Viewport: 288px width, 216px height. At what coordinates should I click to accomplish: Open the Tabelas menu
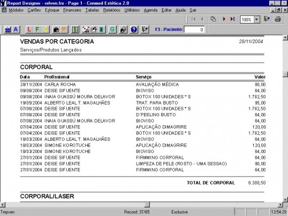click(92, 10)
